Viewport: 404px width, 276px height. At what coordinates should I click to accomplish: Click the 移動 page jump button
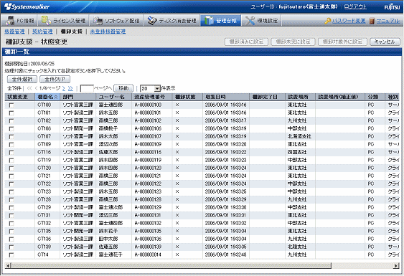click(x=123, y=88)
